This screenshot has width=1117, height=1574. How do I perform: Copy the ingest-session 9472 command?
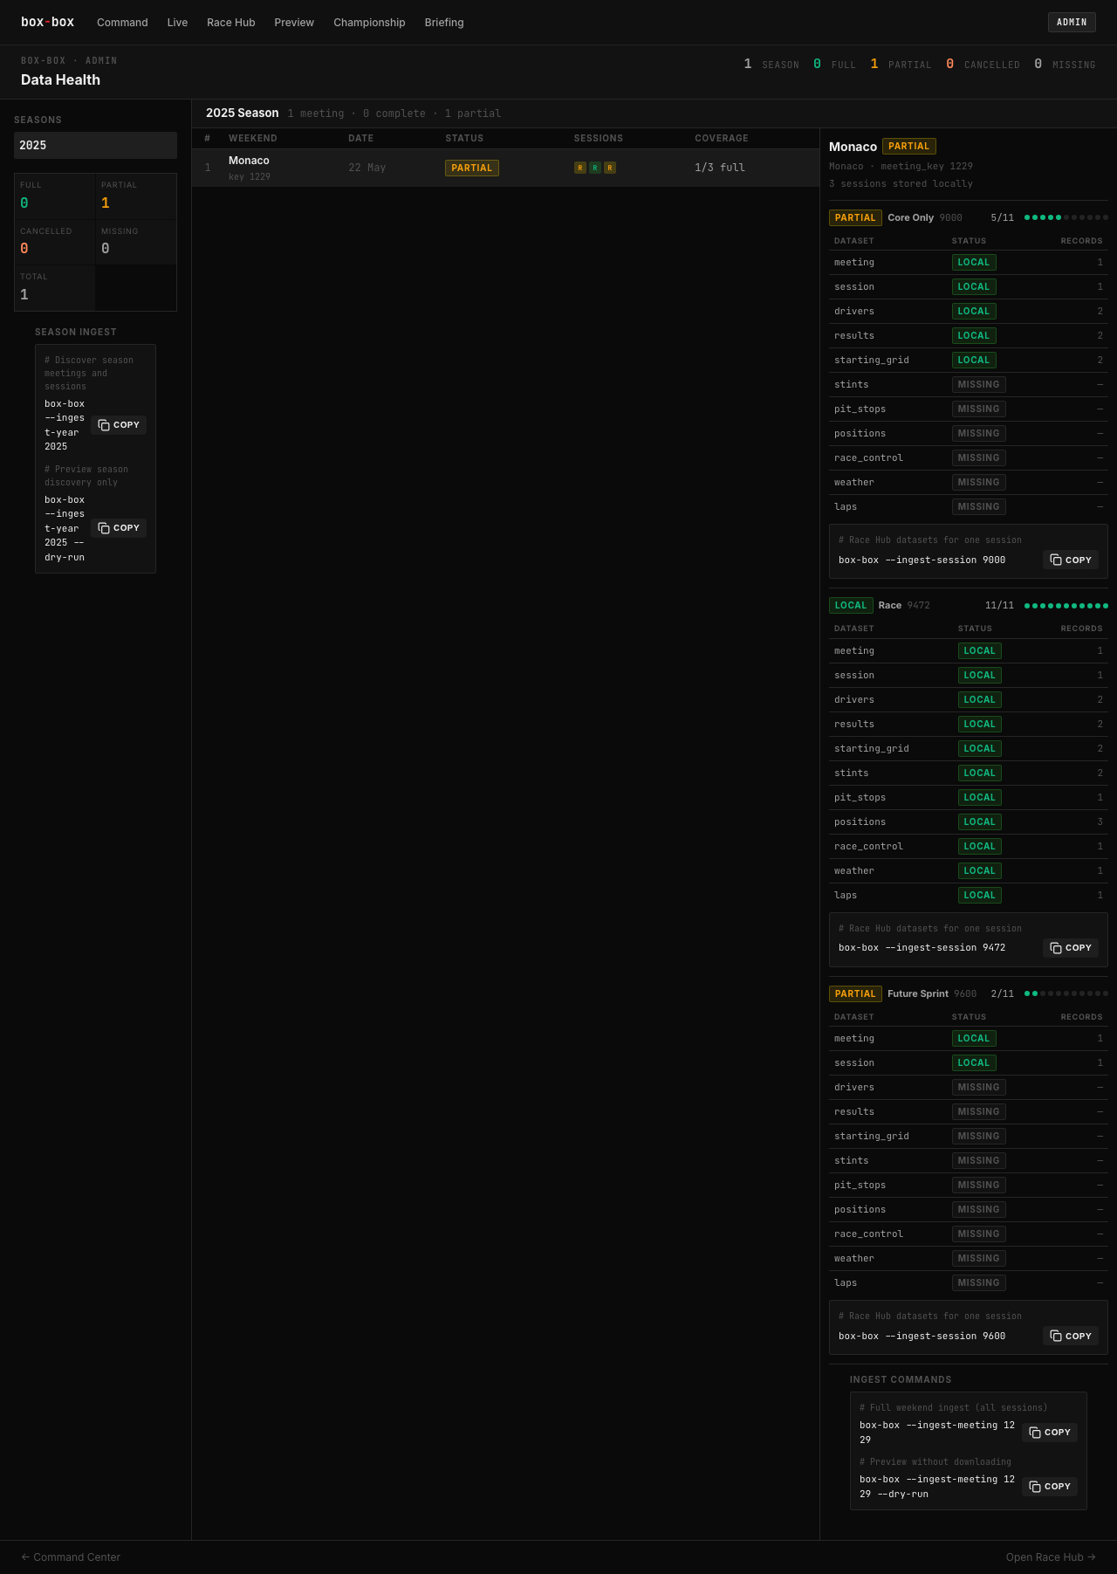pyautogui.click(x=1071, y=948)
